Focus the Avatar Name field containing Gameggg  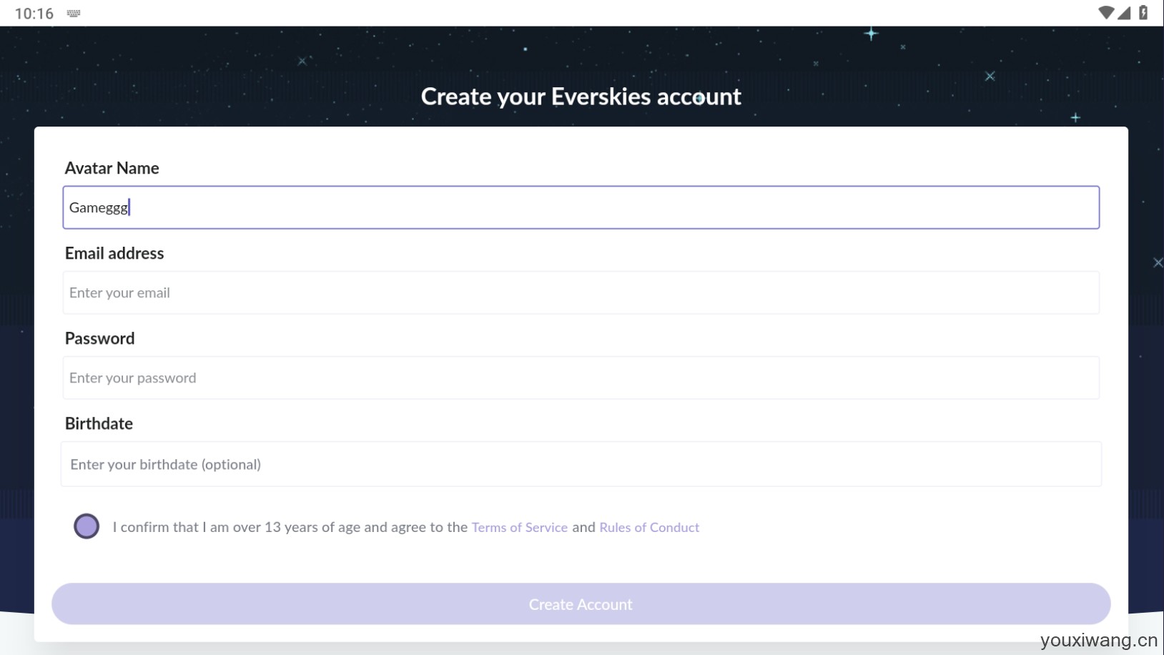point(581,207)
